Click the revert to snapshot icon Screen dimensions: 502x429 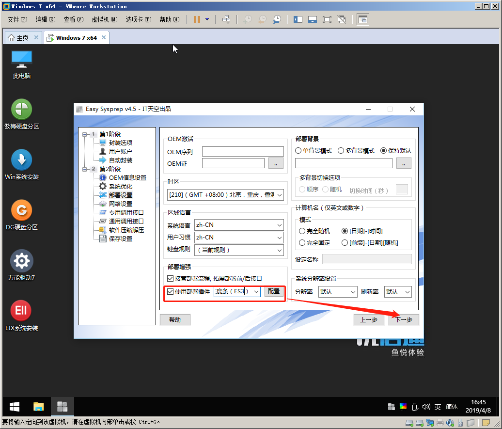tap(262, 19)
